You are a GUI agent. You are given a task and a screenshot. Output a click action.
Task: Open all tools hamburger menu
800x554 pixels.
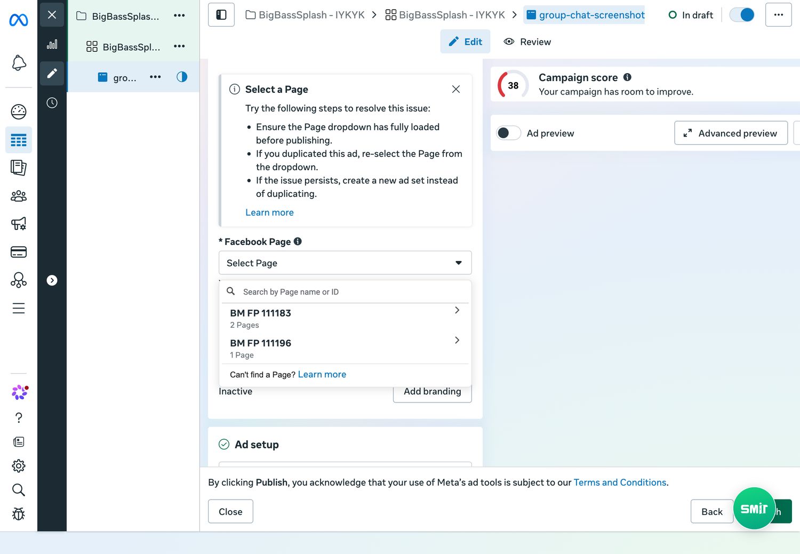pos(19,308)
